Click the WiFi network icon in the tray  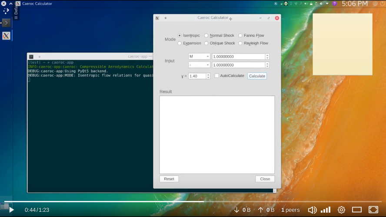pos(296,3)
